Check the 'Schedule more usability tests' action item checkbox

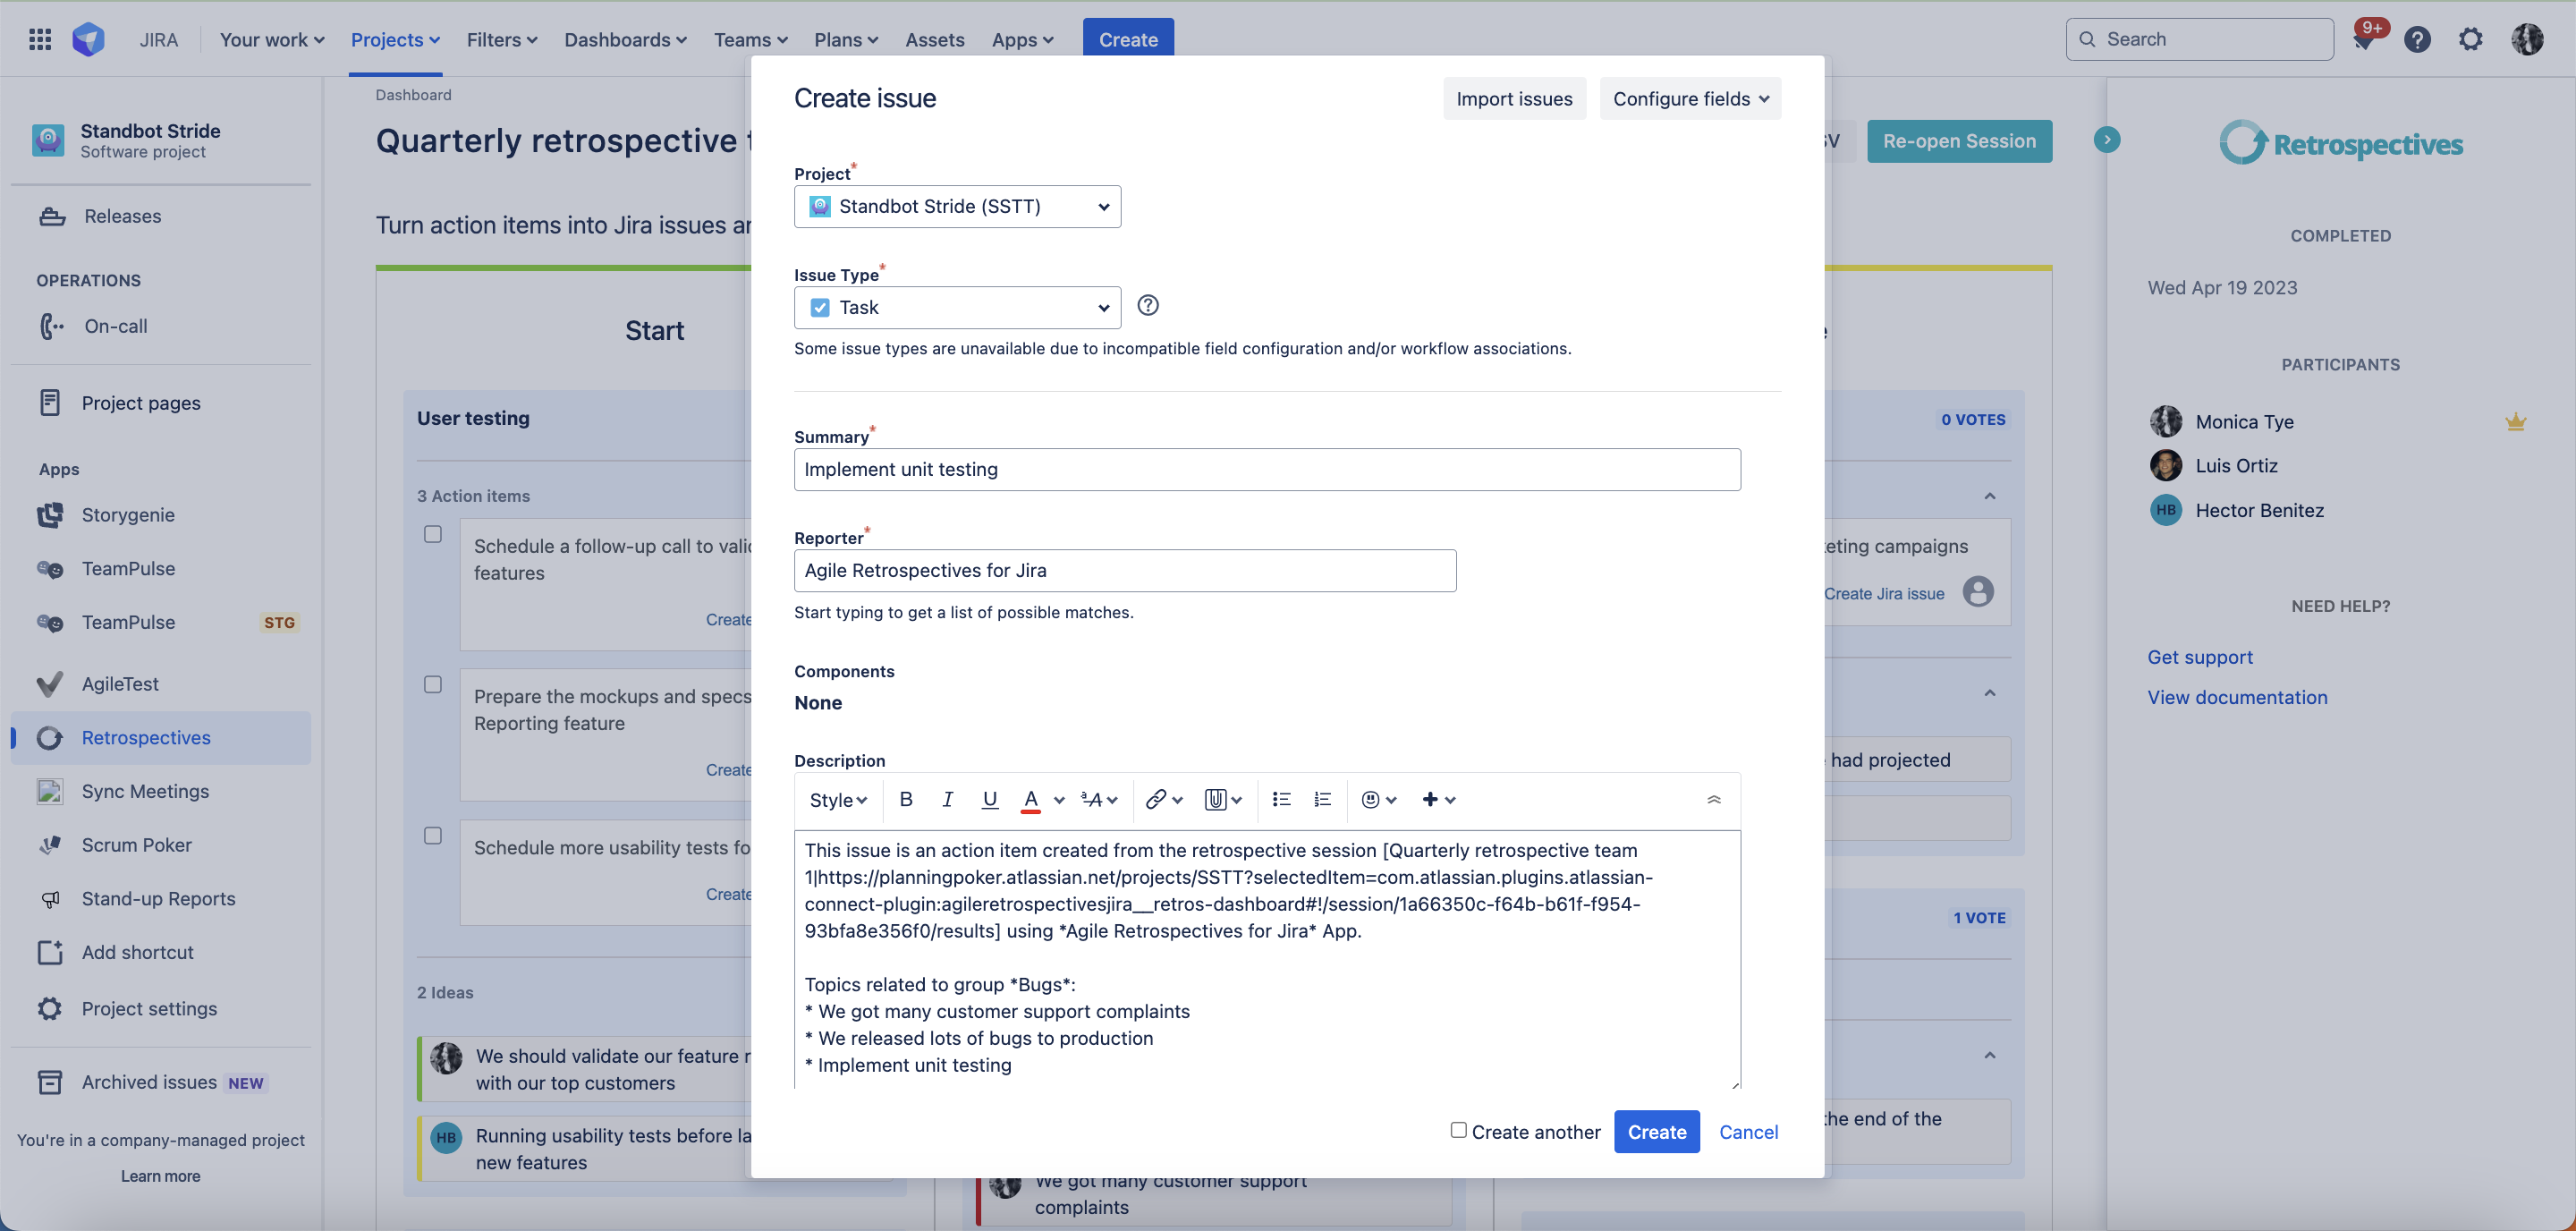point(433,835)
